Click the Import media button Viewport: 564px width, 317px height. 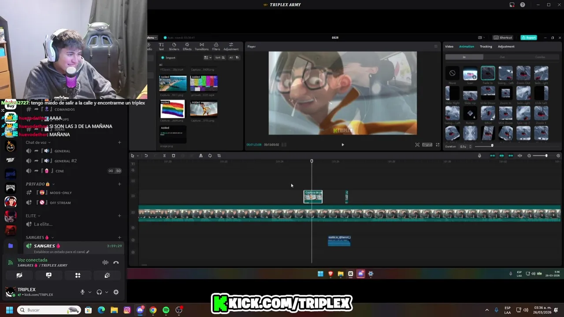pyautogui.click(x=168, y=58)
